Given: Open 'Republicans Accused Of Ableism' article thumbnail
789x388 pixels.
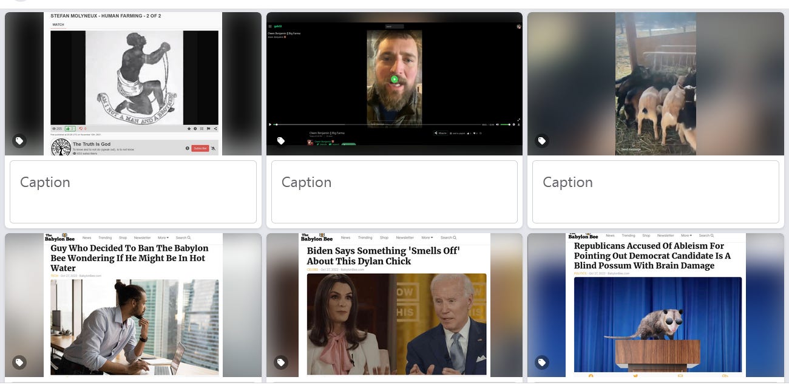Looking at the screenshot, I should pyautogui.click(x=655, y=305).
